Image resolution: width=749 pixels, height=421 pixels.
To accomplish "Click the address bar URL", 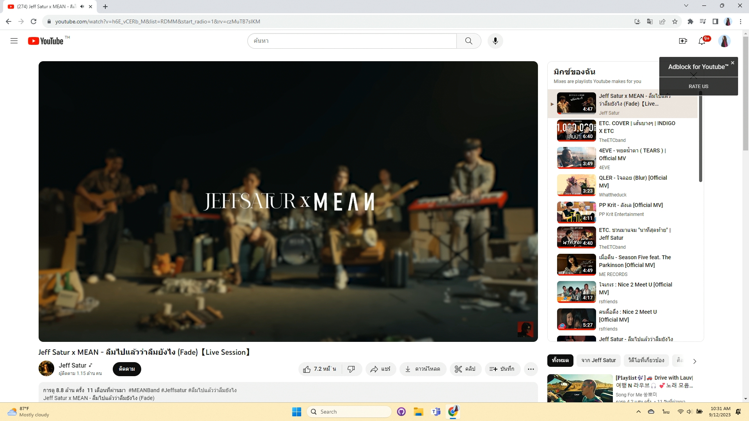I will (x=158, y=21).
